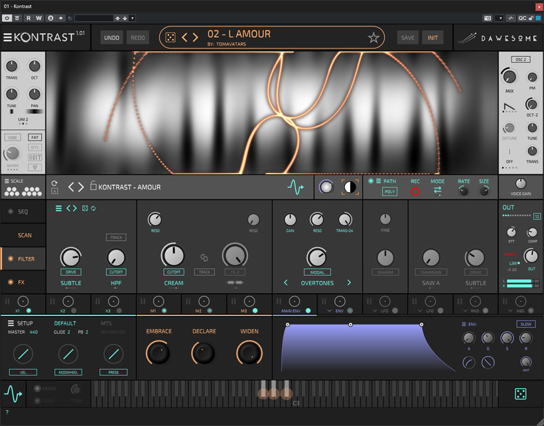Click the teal dice icon at bottom right

[521, 394]
